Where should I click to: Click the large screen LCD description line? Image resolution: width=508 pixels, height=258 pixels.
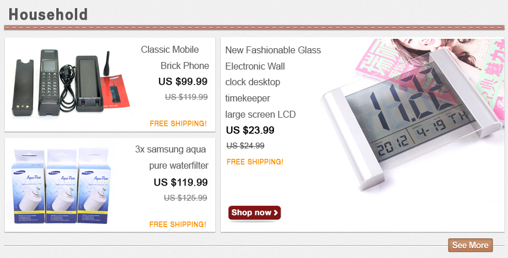pyautogui.click(x=261, y=114)
